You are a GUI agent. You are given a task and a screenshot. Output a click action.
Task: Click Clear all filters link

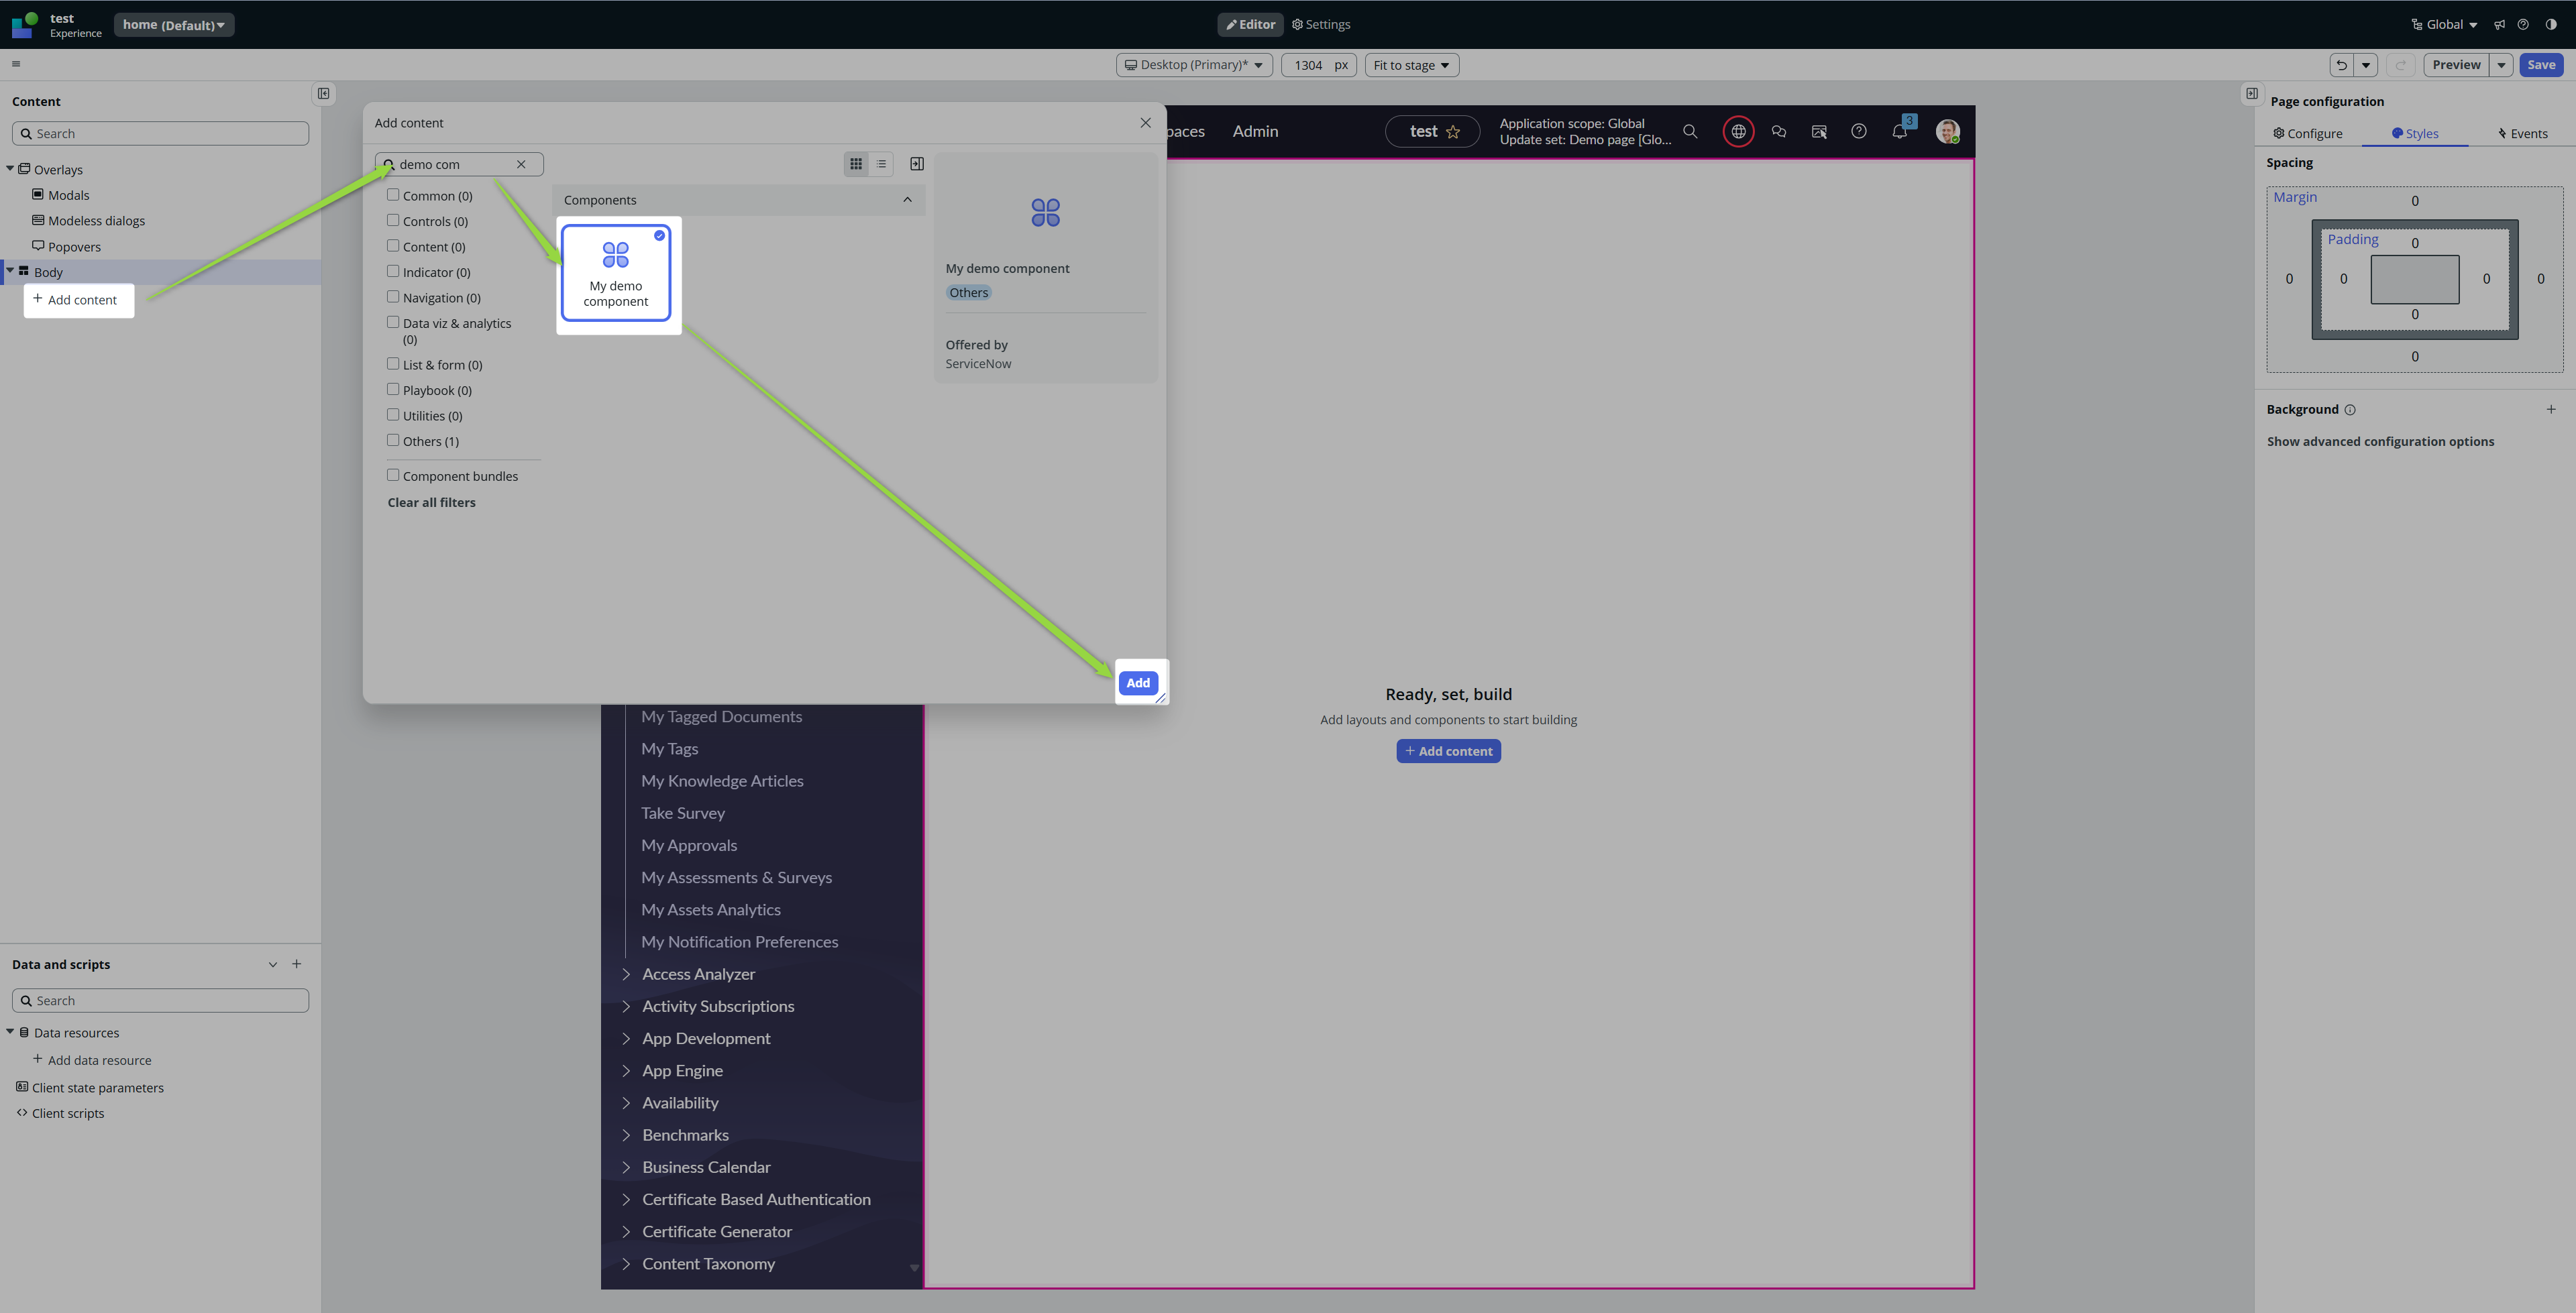coord(431,503)
